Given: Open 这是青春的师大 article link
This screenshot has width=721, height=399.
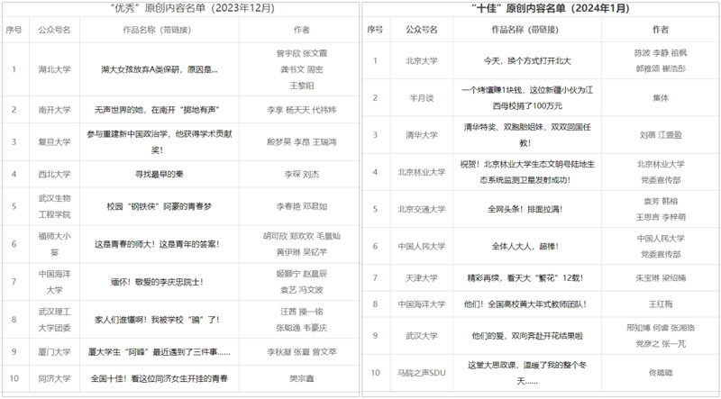Looking at the screenshot, I should [158, 244].
